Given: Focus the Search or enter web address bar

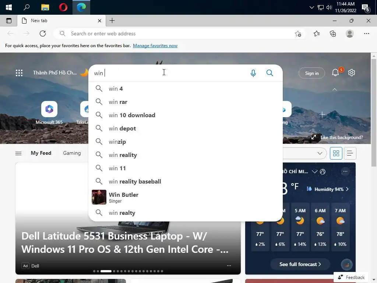Looking at the screenshot, I should click(x=179, y=34).
